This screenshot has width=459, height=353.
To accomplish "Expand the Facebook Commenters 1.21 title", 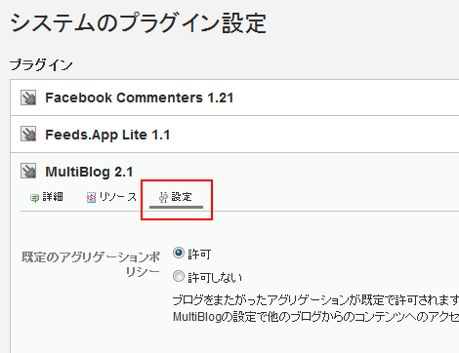I will point(140,98).
